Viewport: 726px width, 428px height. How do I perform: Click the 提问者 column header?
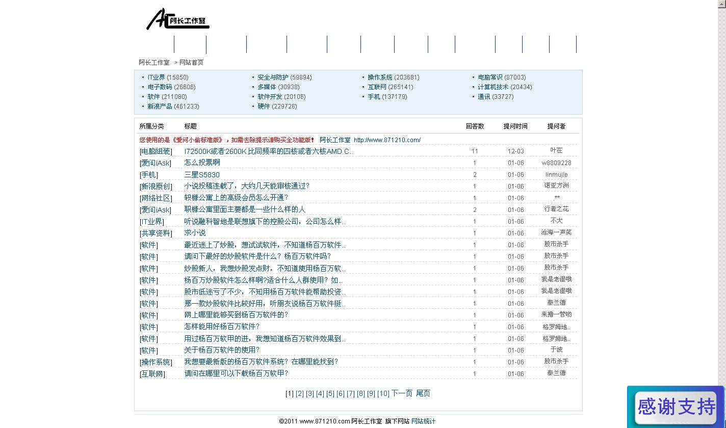(556, 126)
